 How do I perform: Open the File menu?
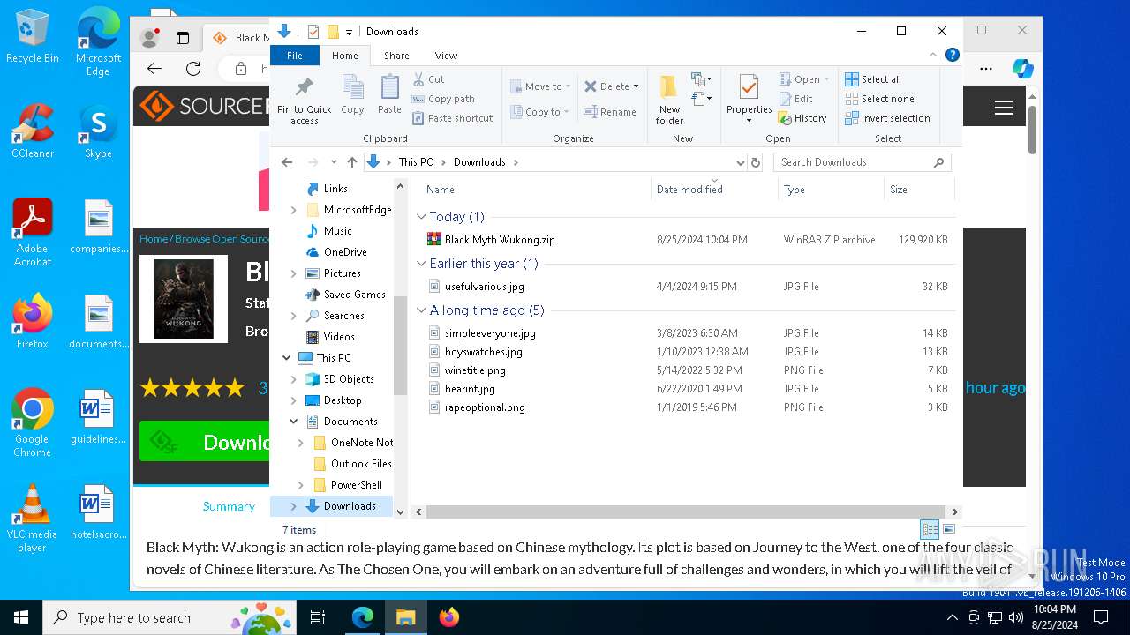click(295, 56)
